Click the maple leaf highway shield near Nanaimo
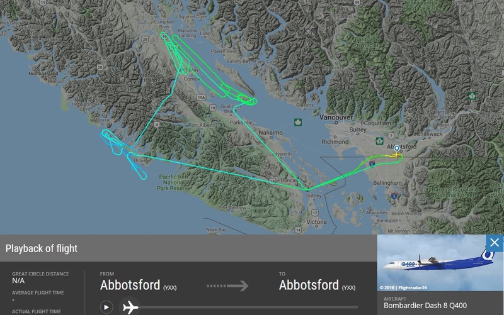The width and height of the screenshot is (504, 315). click(298, 122)
